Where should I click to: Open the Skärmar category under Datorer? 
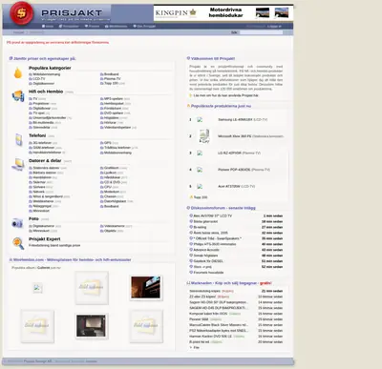click(x=39, y=182)
